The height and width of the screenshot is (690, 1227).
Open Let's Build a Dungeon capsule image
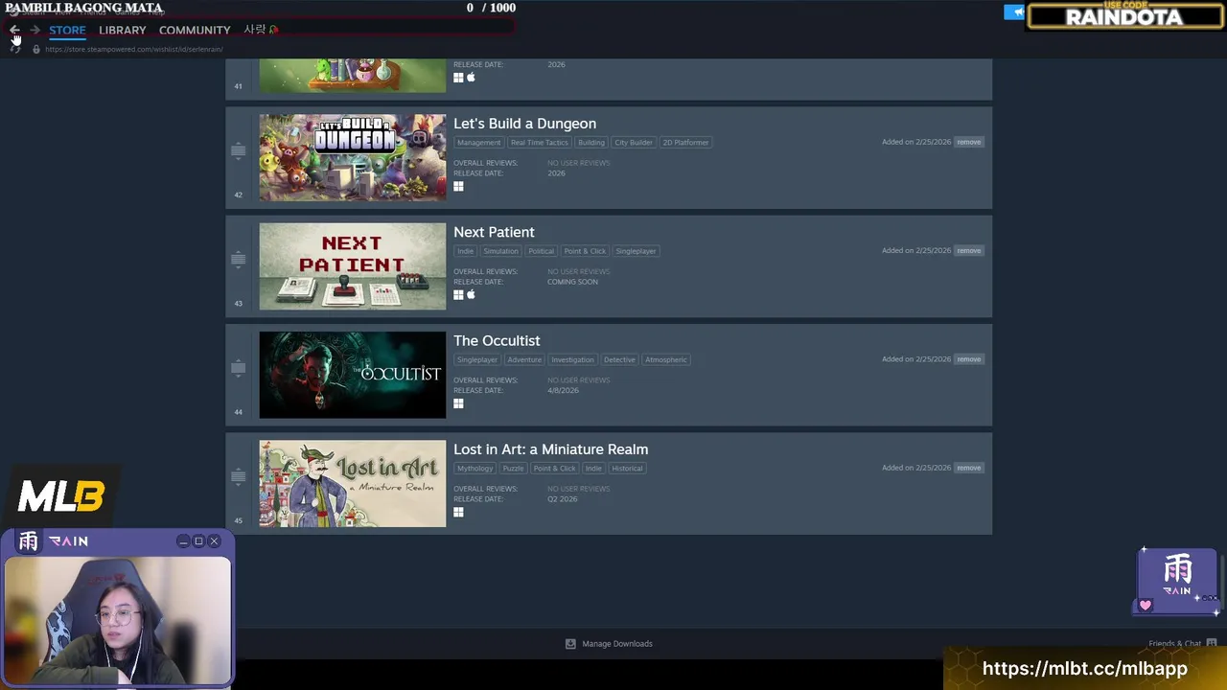[x=353, y=157]
